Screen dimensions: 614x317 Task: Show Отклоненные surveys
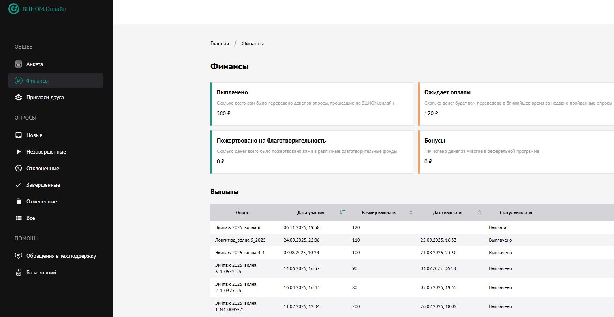[x=56, y=168]
